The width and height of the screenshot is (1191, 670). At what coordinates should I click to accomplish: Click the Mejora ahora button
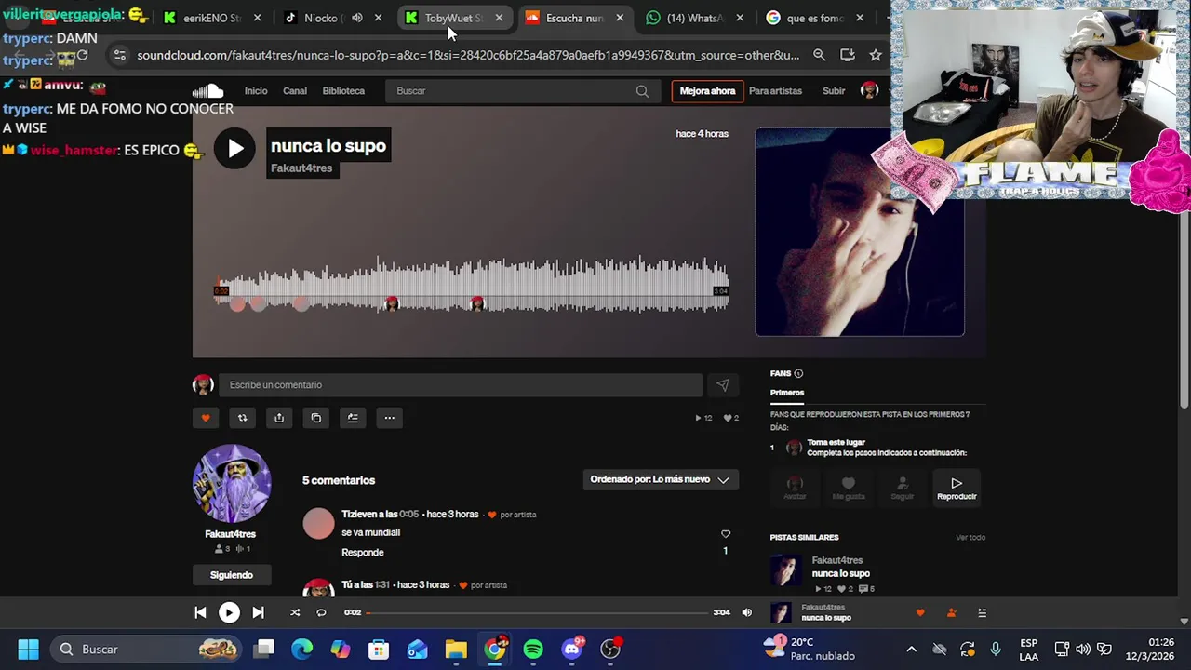[x=707, y=91]
